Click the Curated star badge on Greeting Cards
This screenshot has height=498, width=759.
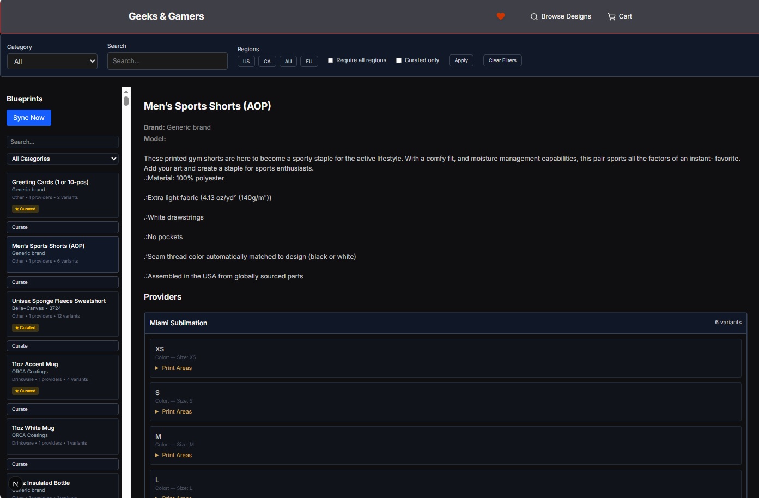[25, 209]
